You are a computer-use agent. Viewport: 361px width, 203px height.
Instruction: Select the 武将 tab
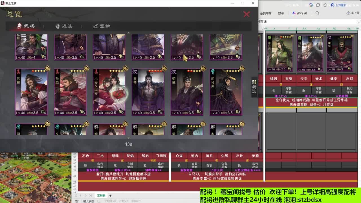26,26
